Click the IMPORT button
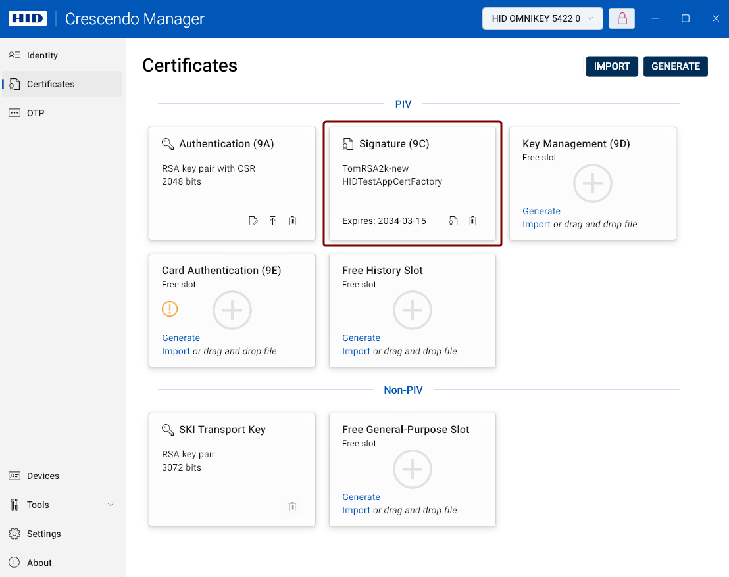The height and width of the screenshot is (577, 729). [612, 66]
